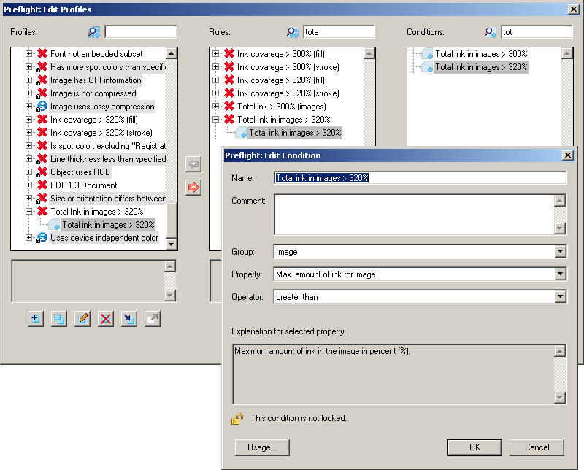Click red X icon beside PDF 1.3 Document
Image resolution: width=584 pixels, height=470 pixels.
[42, 185]
